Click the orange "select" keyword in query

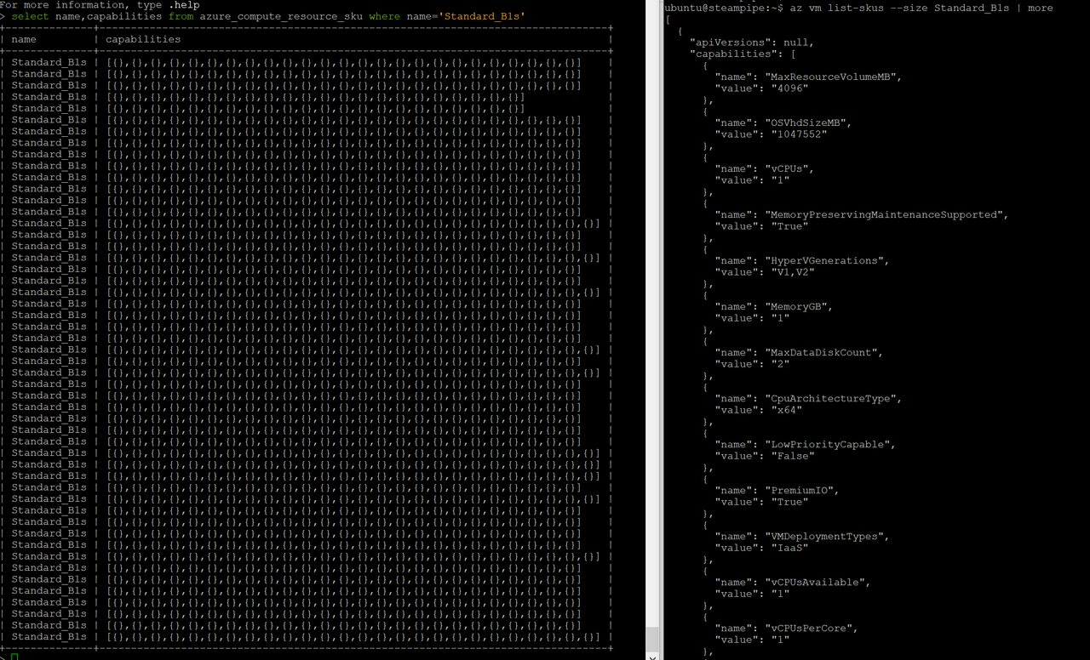coord(30,16)
